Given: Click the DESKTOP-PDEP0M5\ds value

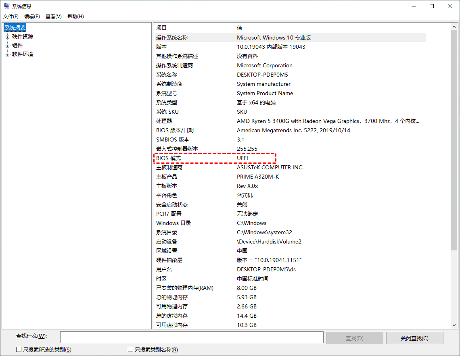Looking at the screenshot, I should coord(266,270).
